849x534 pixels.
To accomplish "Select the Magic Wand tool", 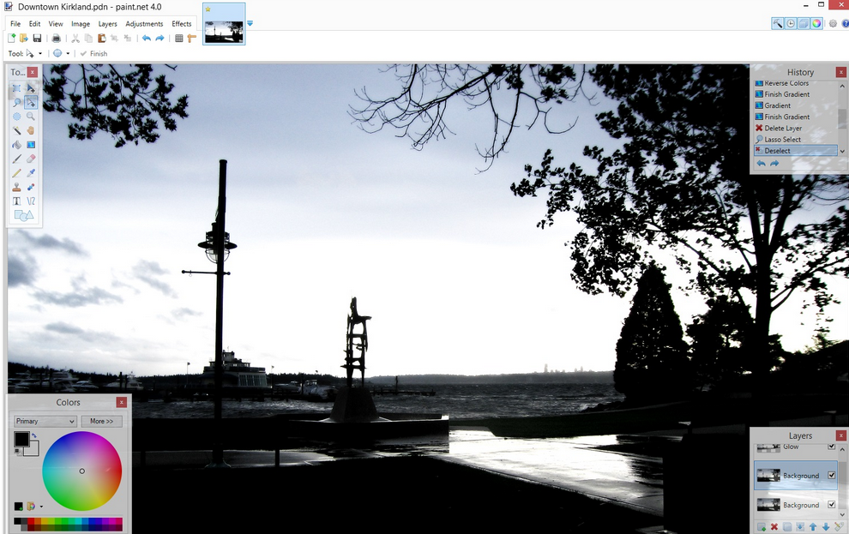I will pos(17,130).
